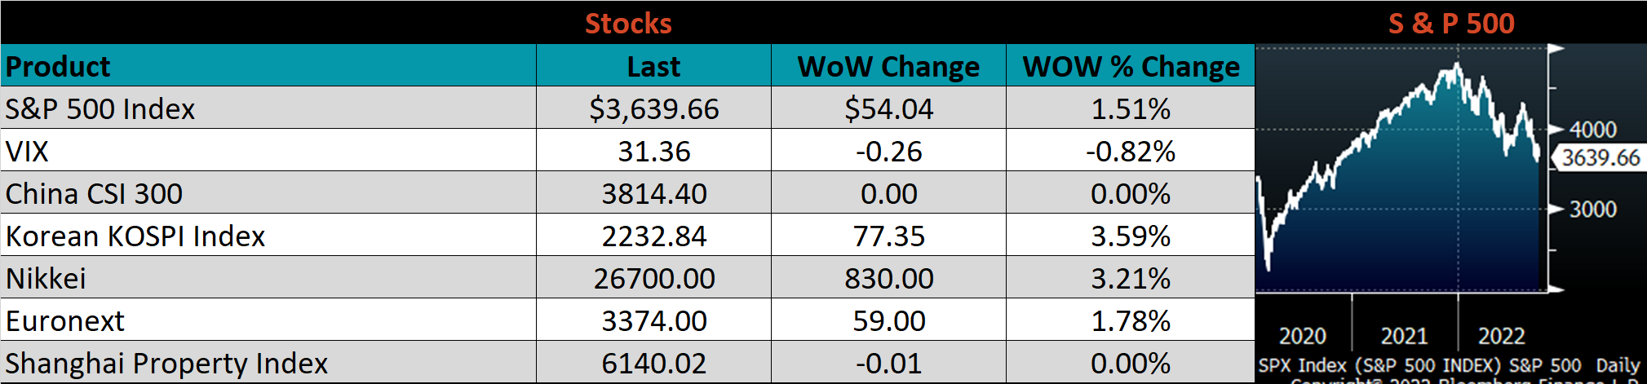Select the Shanghai Property Index row label
Viewport: 1647px width, 384px height.
[166, 364]
